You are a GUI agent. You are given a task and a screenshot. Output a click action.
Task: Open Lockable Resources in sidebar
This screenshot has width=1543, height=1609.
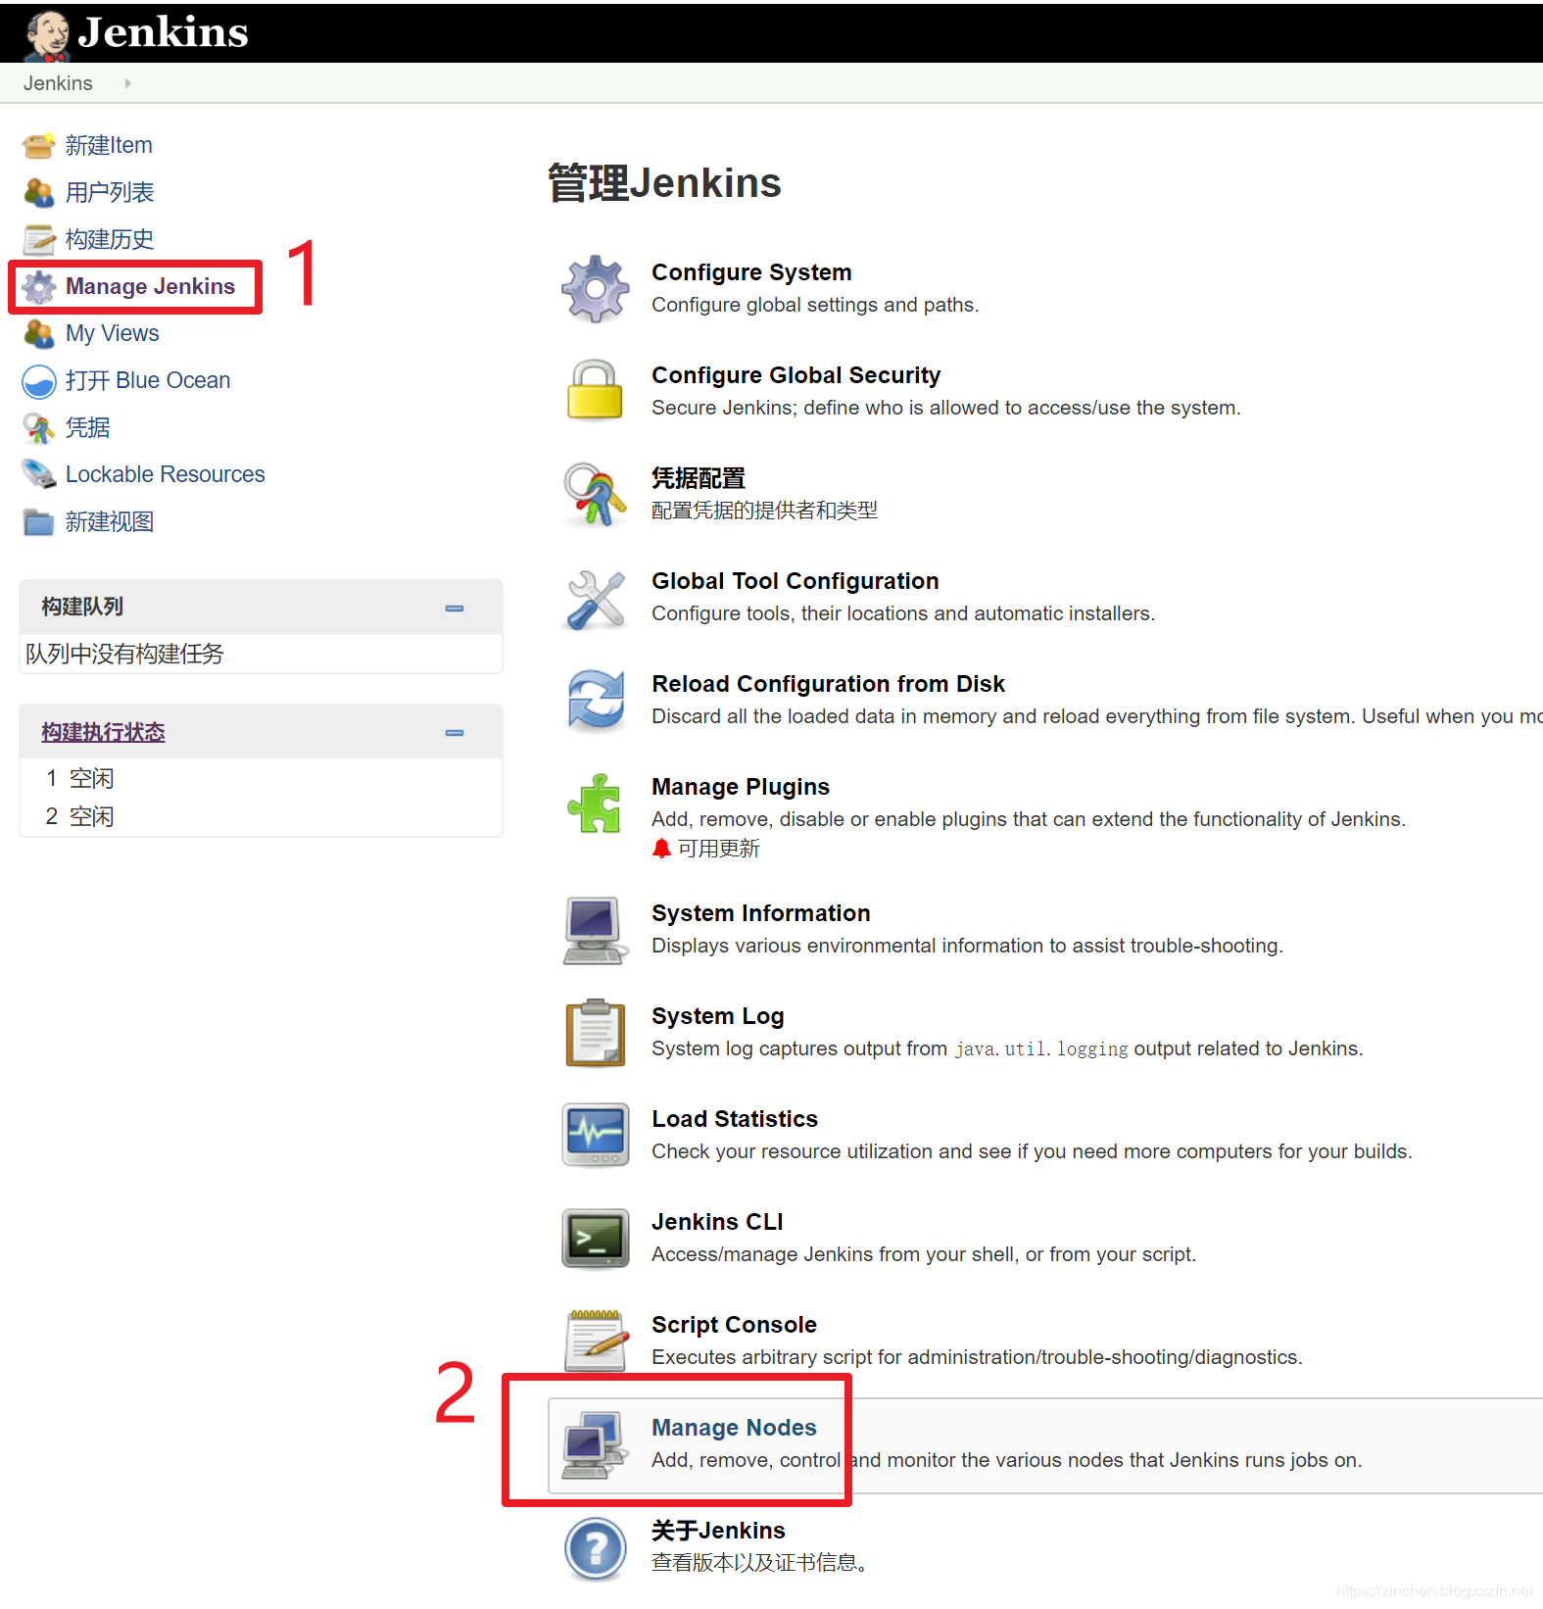coord(165,474)
